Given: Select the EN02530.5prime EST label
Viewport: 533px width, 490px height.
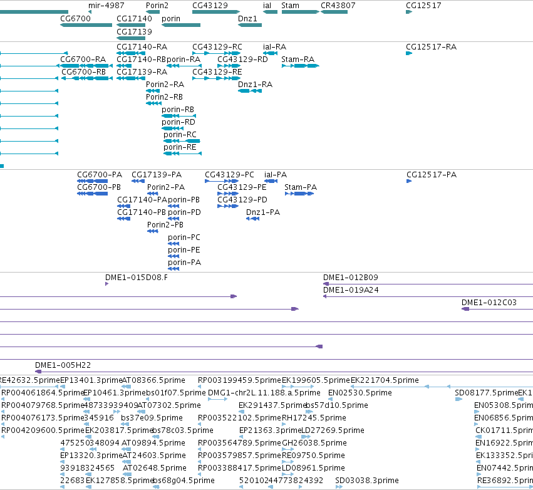Looking at the screenshot, I should (360, 393).
